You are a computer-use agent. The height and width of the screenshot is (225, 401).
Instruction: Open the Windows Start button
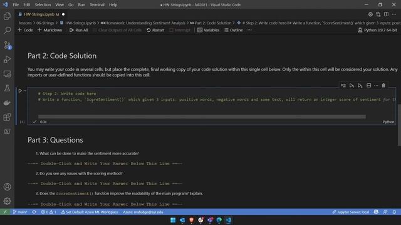point(173,220)
